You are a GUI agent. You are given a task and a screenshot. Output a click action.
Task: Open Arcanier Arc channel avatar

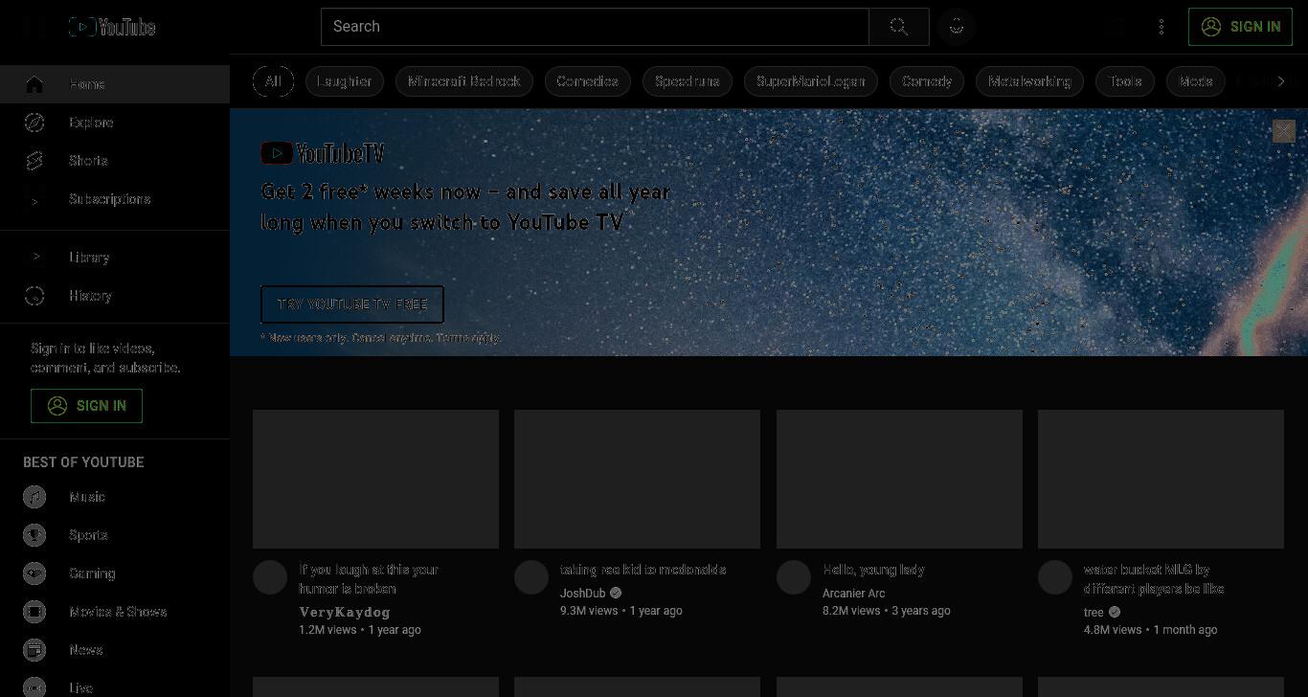(794, 577)
